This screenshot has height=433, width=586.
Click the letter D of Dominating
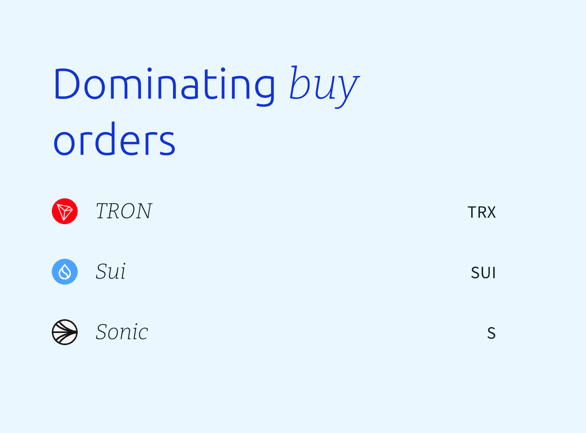(x=67, y=84)
